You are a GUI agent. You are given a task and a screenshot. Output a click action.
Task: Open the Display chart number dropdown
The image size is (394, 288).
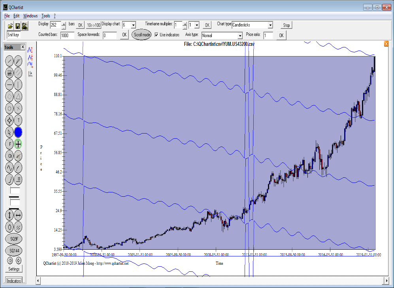pos(133,25)
